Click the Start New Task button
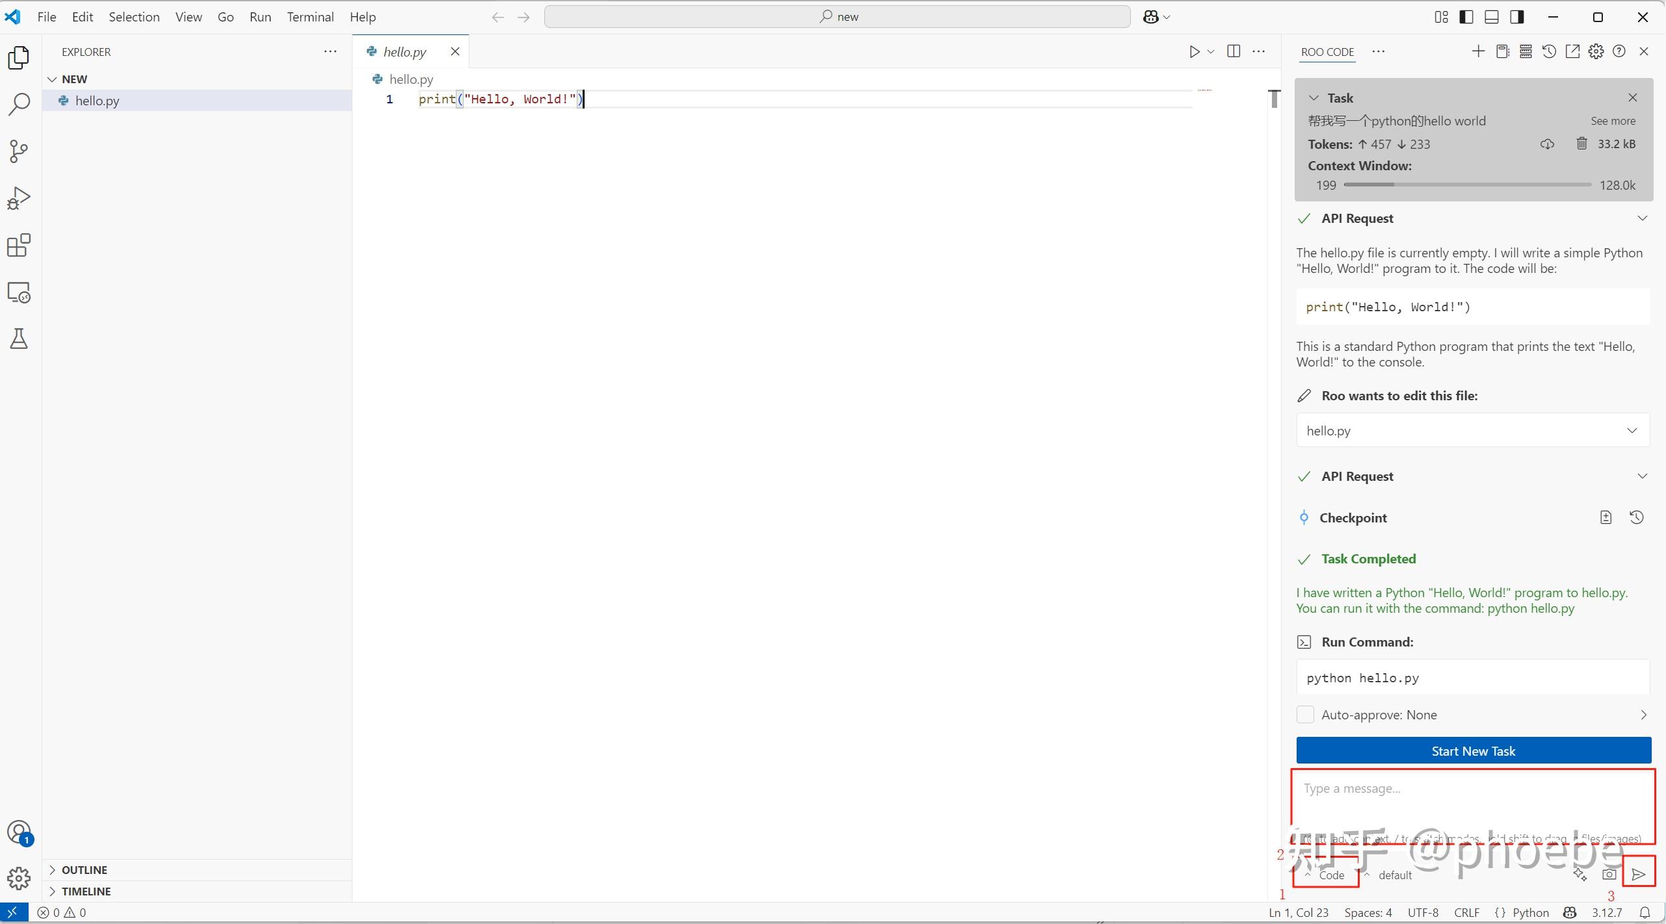1666x924 pixels. (1473, 751)
